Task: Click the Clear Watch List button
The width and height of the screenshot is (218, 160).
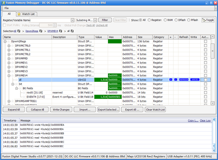Action: click(155, 110)
